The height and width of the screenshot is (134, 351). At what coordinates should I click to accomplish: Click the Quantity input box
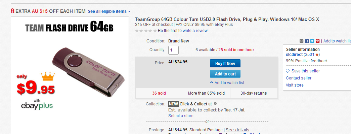point(173,50)
